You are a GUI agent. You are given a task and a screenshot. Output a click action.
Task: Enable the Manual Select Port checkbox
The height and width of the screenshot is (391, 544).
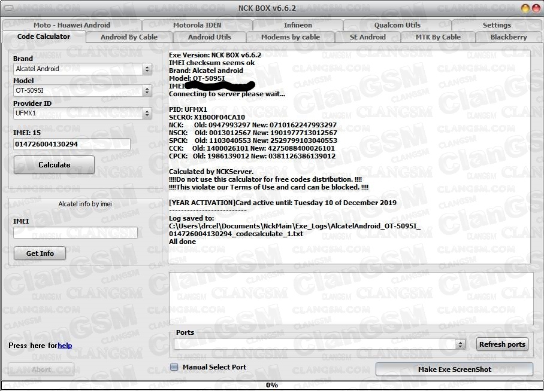click(x=174, y=366)
